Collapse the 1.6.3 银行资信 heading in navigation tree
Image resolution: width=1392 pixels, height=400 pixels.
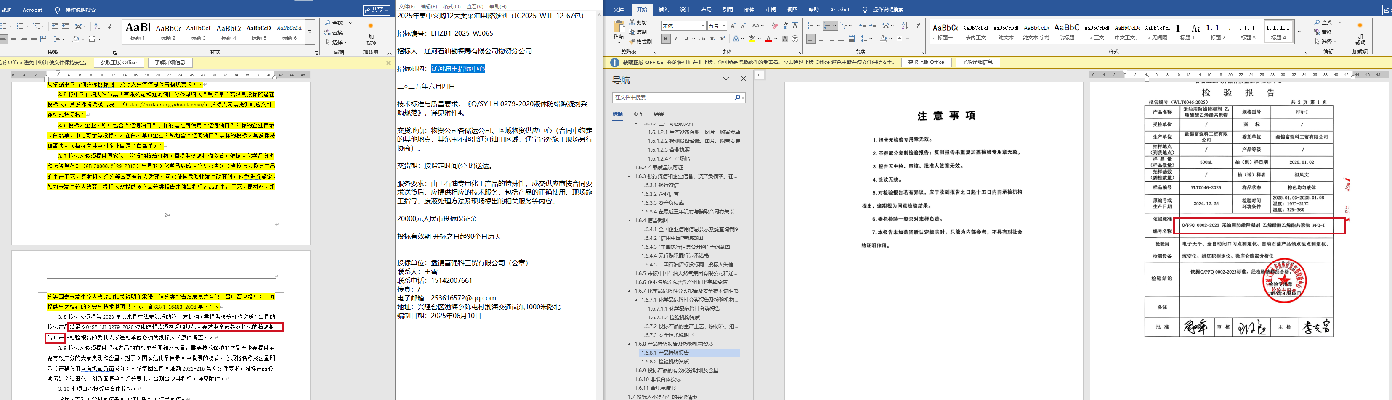click(x=629, y=176)
